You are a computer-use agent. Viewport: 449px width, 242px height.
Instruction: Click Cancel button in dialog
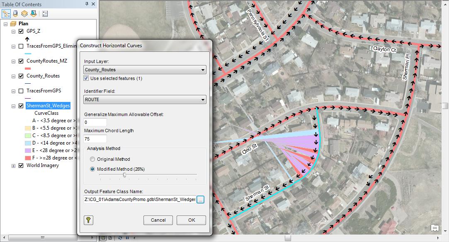158,220
